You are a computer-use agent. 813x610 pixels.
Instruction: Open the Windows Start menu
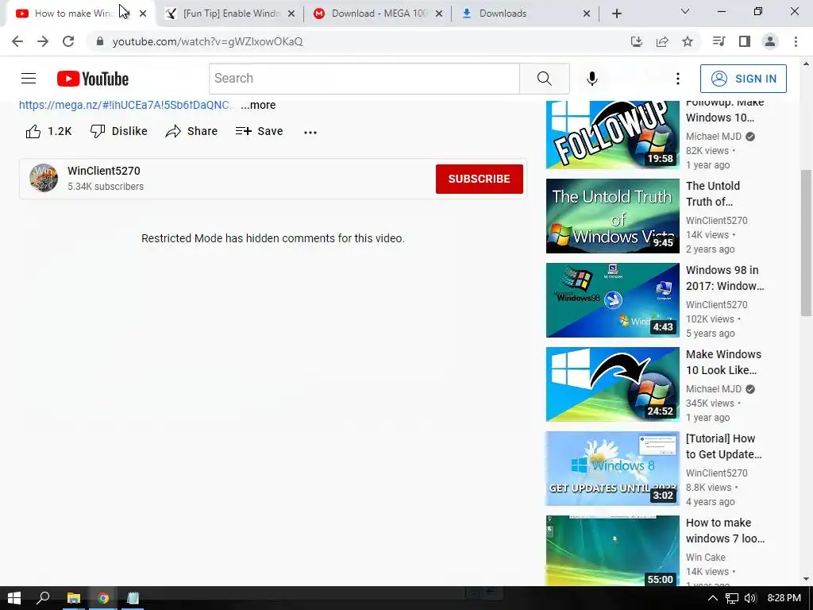[x=14, y=598]
